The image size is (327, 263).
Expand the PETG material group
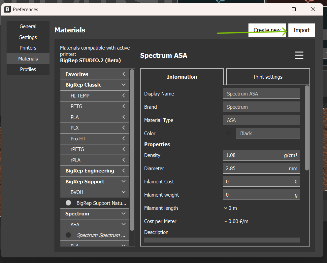tap(94, 106)
